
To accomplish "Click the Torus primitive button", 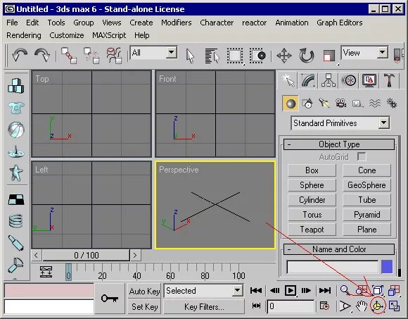I will point(312,215).
